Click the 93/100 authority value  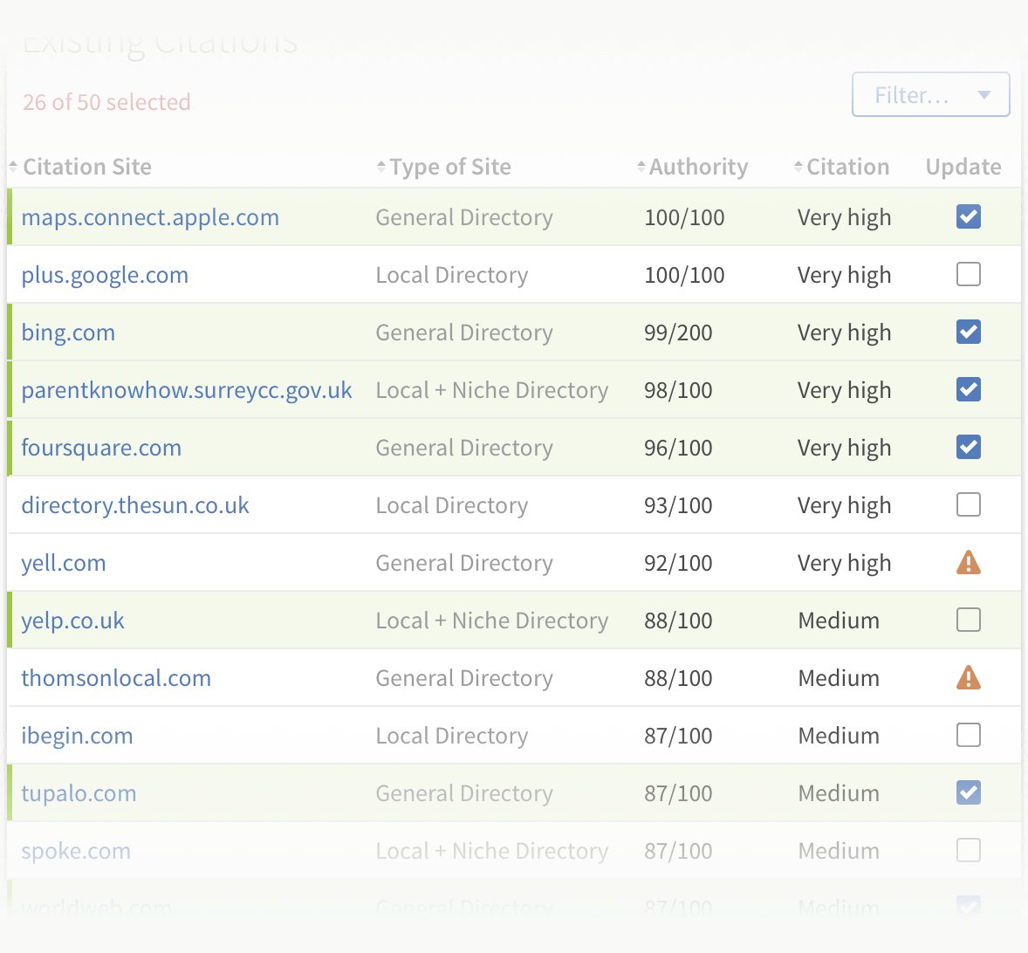point(678,506)
